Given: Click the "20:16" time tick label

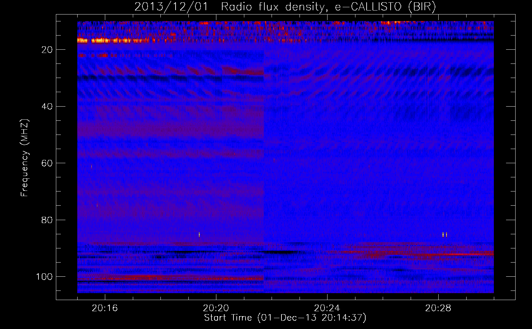Looking at the screenshot, I should (x=105, y=308).
